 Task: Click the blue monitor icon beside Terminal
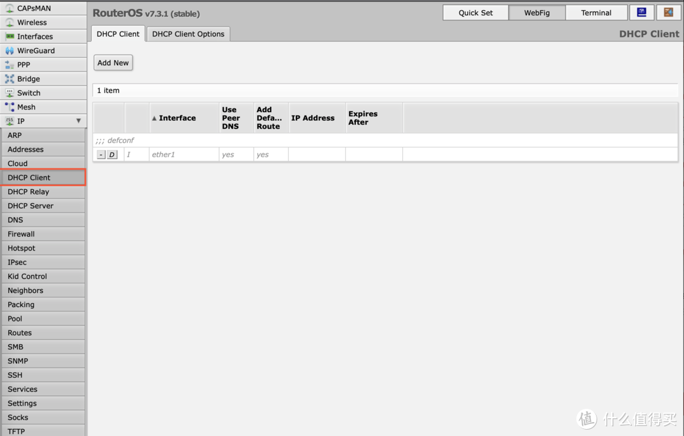[642, 13]
